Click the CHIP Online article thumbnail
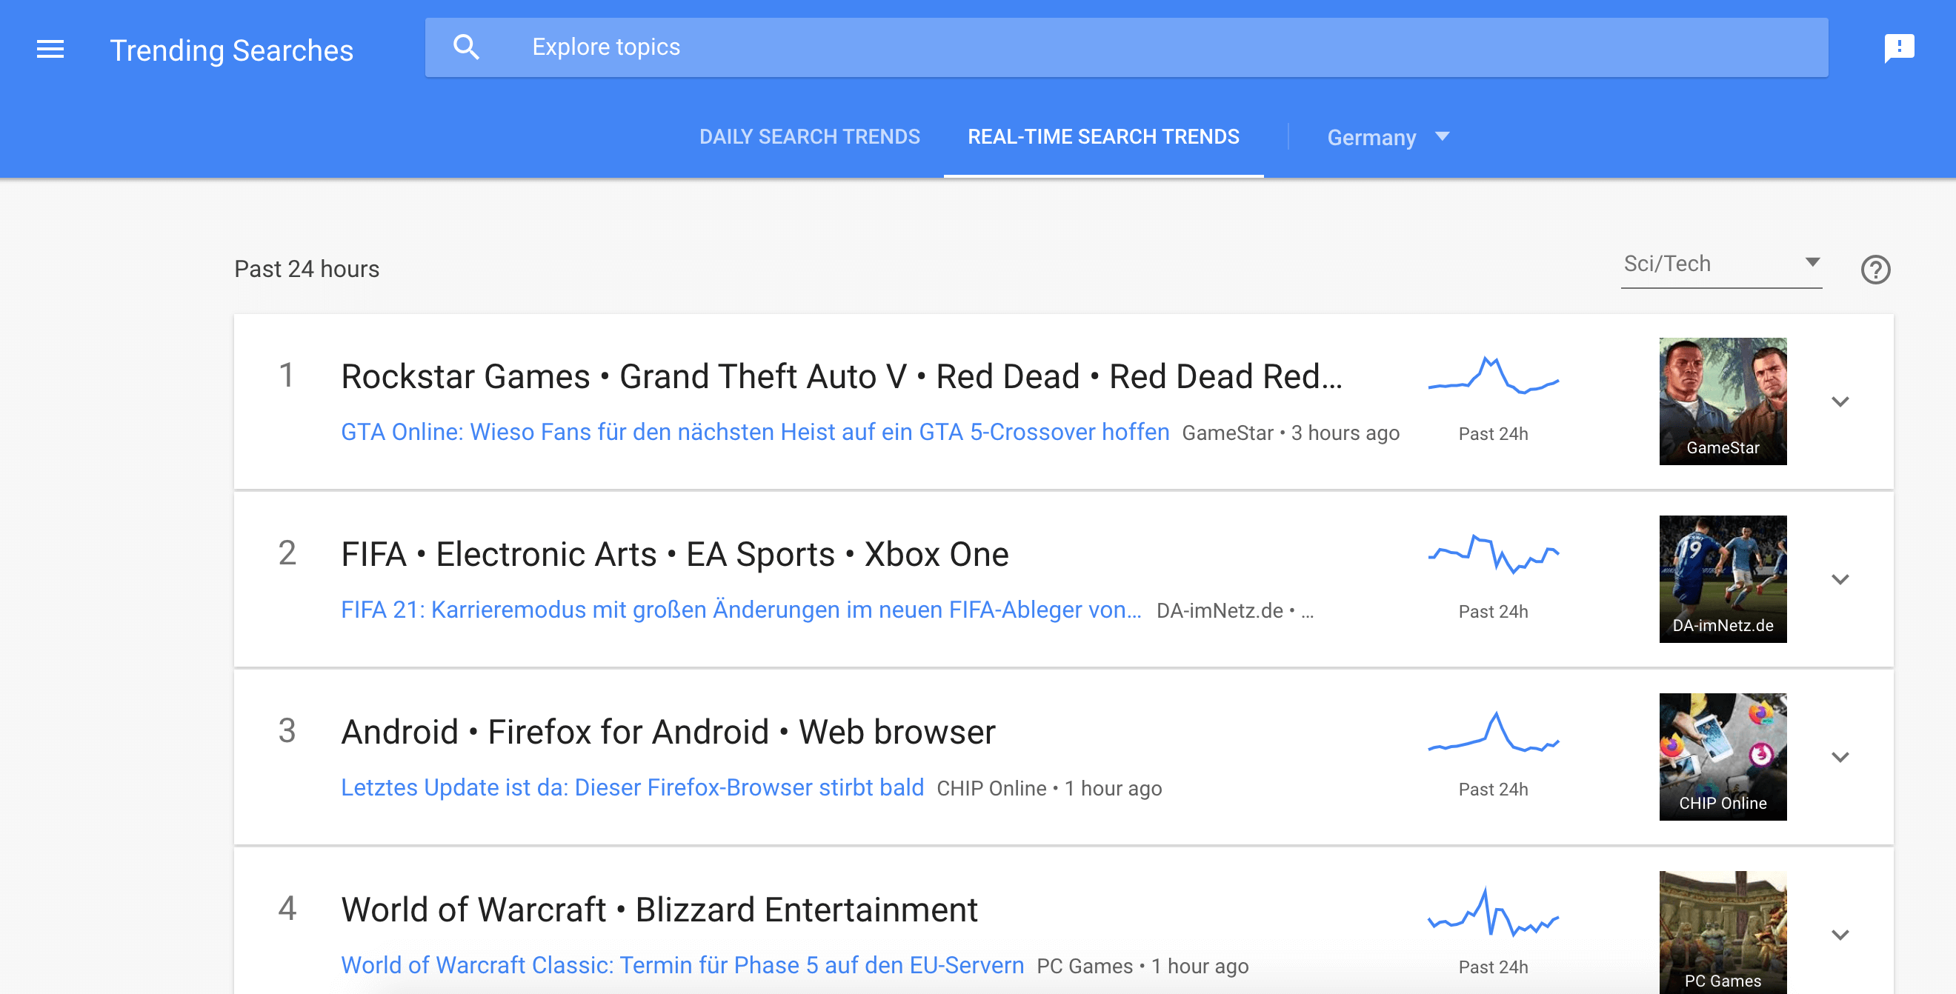The image size is (1956, 994). tap(1722, 756)
